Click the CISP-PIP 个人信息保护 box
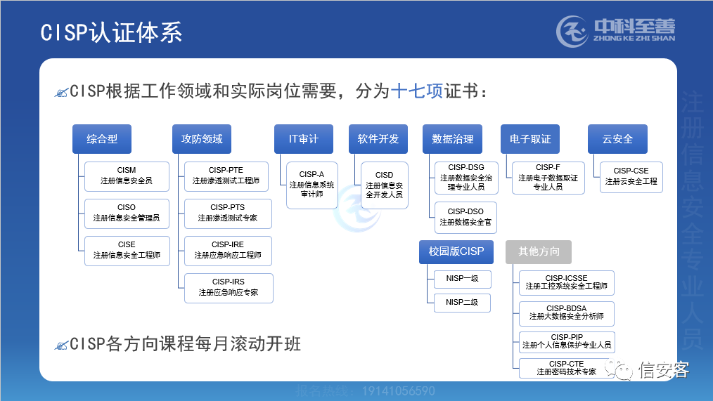 click(x=567, y=342)
